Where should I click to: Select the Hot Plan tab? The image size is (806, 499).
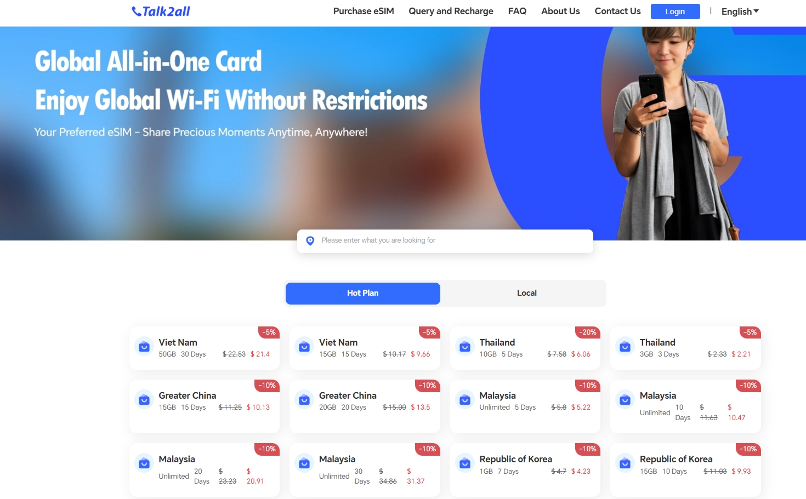[x=363, y=293]
